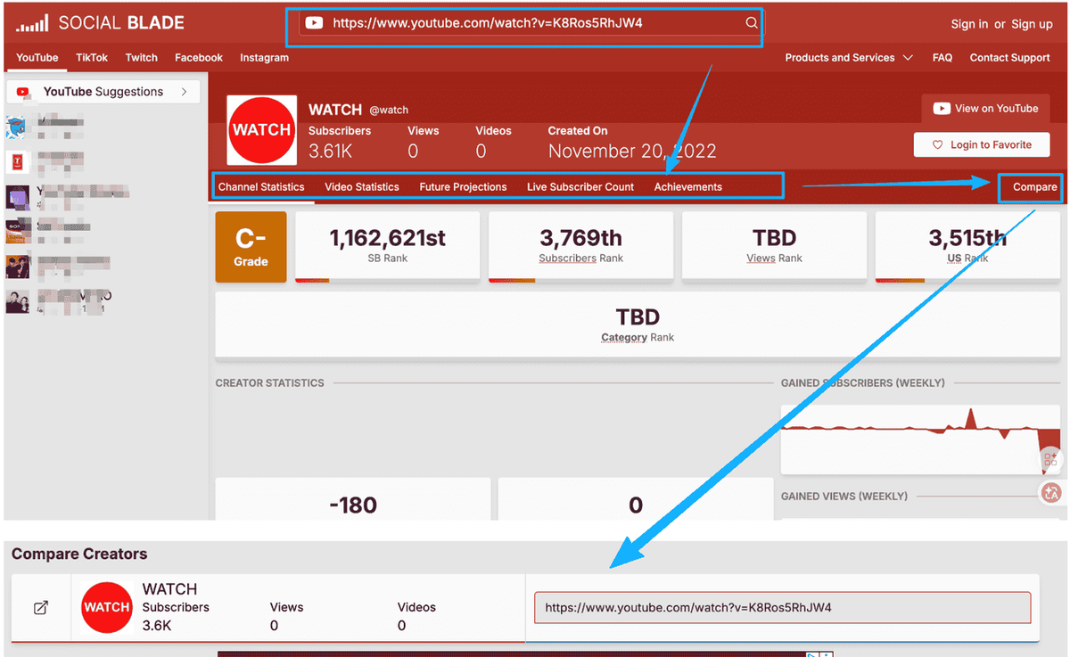This screenshot has height=657, width=1070.
Task: Click Sign up link
Action: (1032, 24)
